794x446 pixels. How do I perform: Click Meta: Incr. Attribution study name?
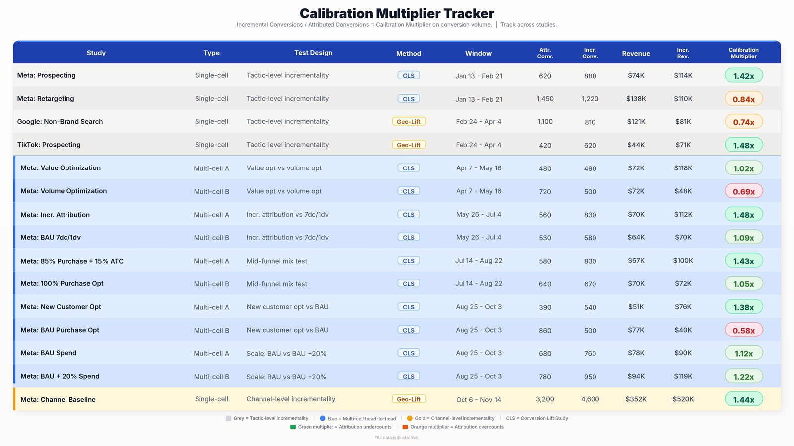[55, 215]
